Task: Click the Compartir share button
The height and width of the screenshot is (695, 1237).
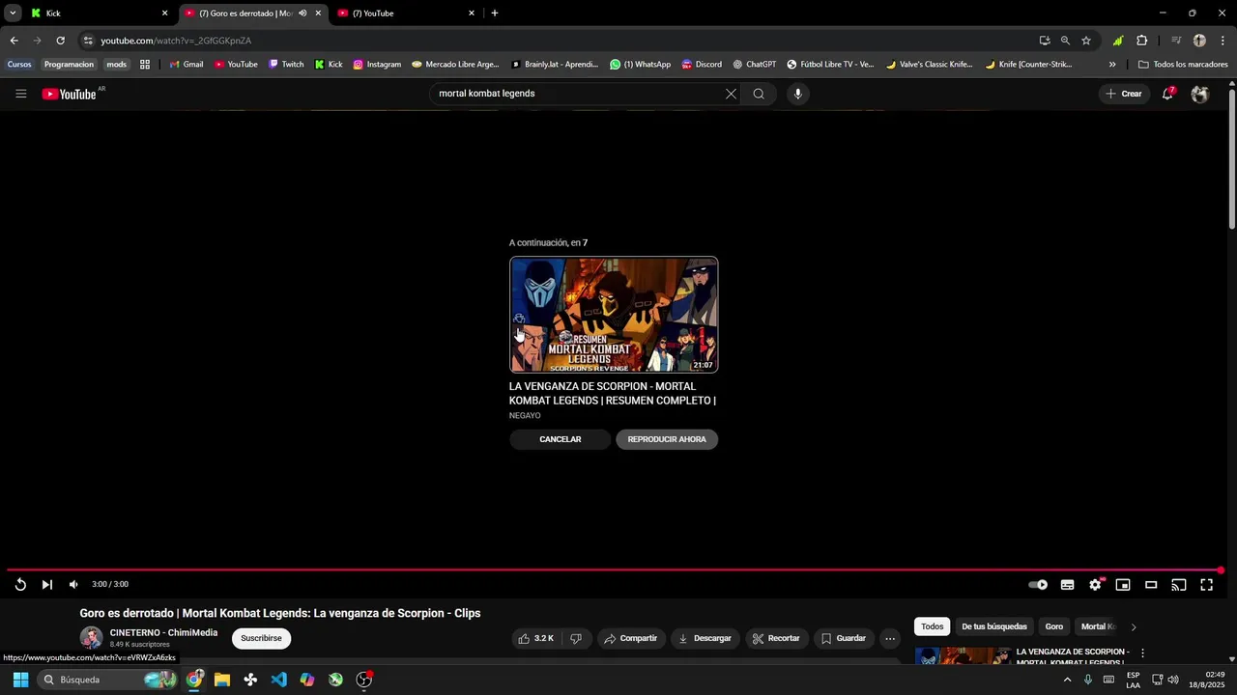Action: (630, 638)
